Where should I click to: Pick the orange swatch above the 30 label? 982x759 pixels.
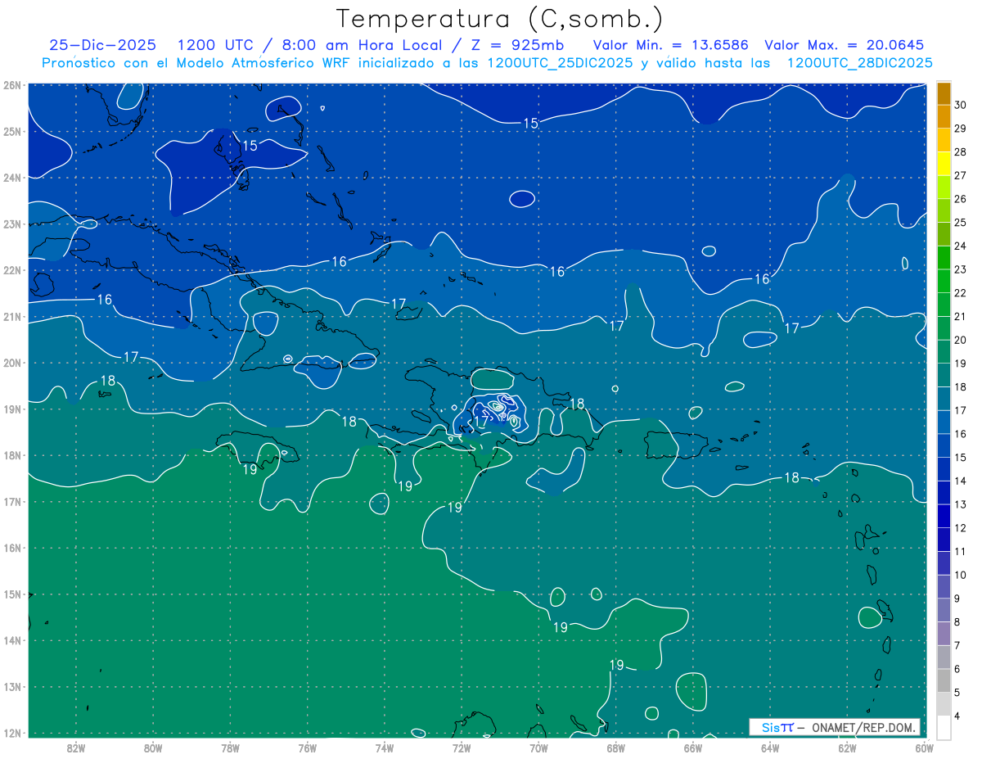tap(944, 93)
